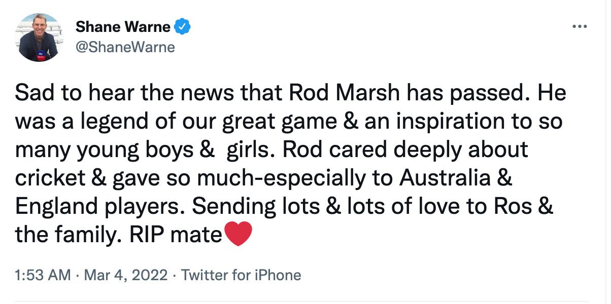The height and width of the screenshot is (304, 611).
Task: Open the three-dot more options menu
Action: pyautogui.click(x=580, y=26)
